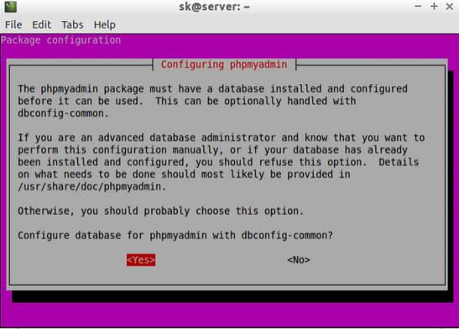Screen dimensions: 459x329
Task: Click the '/usr/share/doc/phpmyadmin.' path text
Action: coord(91,186)
